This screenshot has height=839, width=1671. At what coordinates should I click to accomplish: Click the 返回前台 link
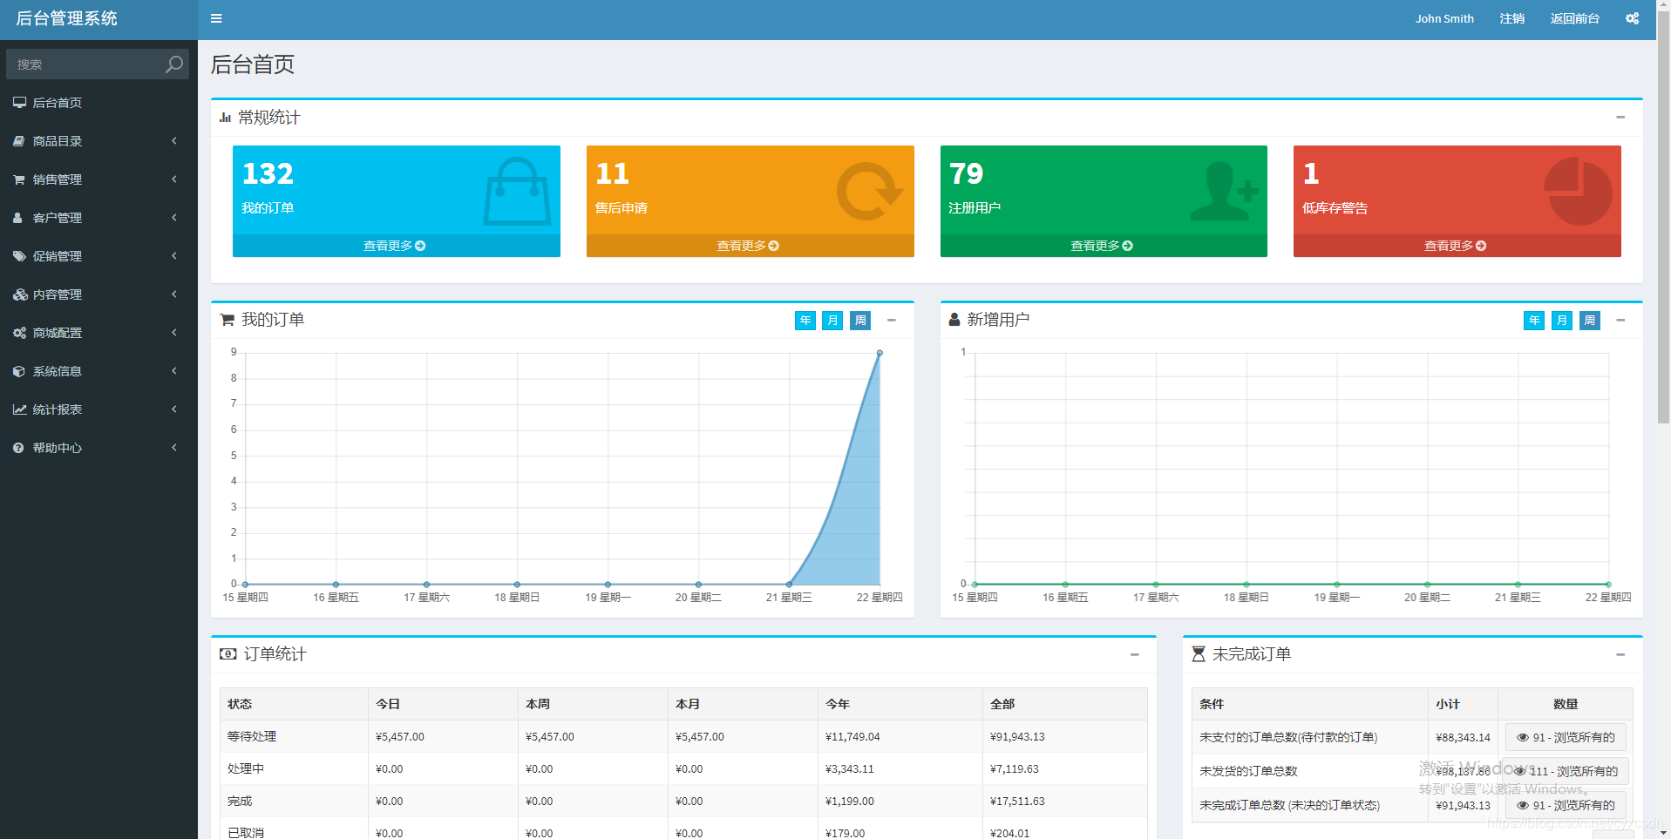[x=1575, y=18]
